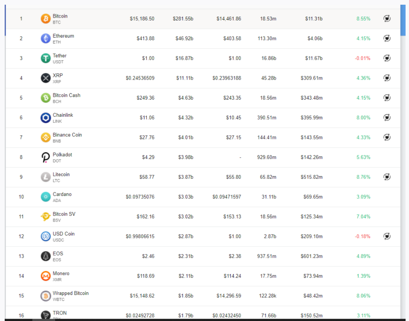Image resolution: width=409 pixels, height=321 pixels.
Task: Click the ShapeShift fox icon in USD Coin row
Action: click(x=387, y=236)
